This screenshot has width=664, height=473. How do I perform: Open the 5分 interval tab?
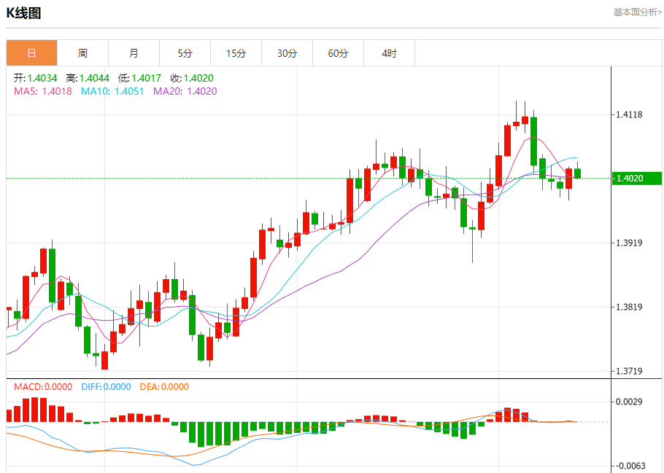point(185,53)
